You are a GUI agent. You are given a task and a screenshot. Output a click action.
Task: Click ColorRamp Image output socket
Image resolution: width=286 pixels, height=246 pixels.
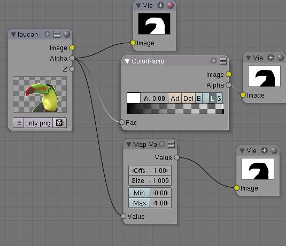tap(229, 74)
